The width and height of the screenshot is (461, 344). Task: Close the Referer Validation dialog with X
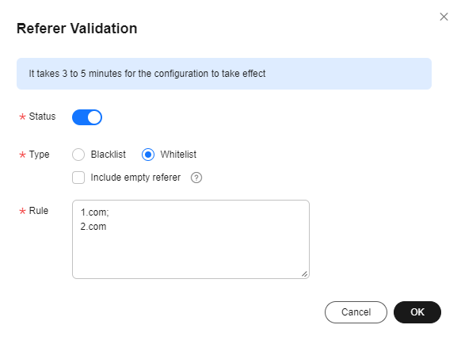[x=444, y=17]
